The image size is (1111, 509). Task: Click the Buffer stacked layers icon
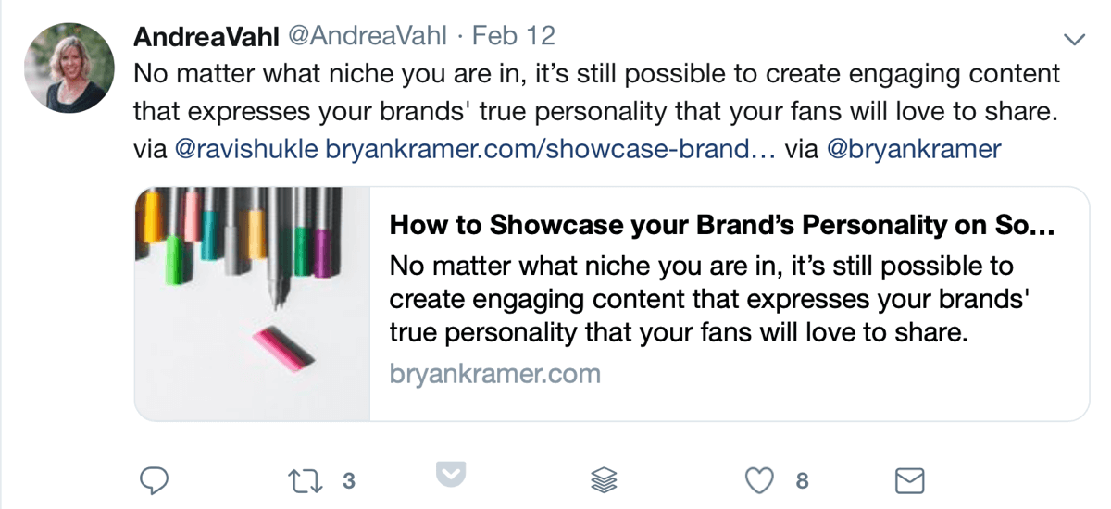604,480
